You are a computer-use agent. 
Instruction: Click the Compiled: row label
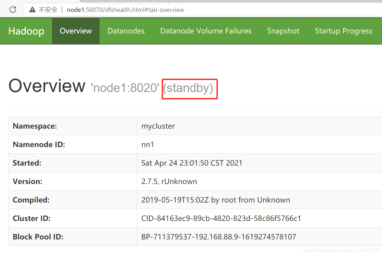coord(31,200)
